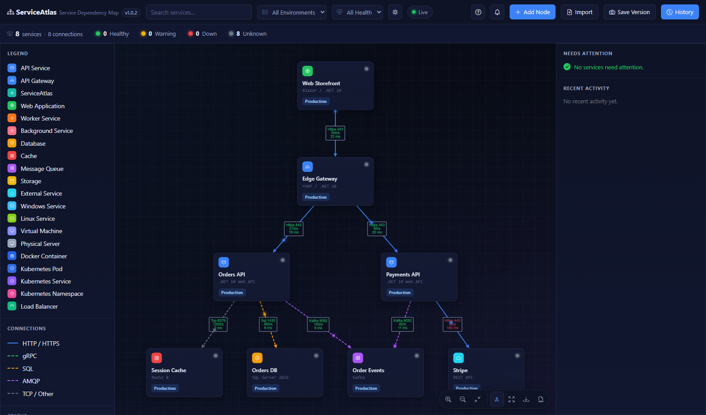Screen dimensions: 706x415
Task: Click the "Https 443 210/s" connection label
Action: point(293,229)
